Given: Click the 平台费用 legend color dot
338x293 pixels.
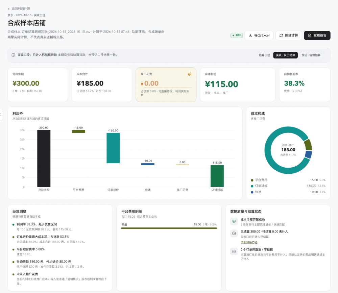Looking at the screenshot, I should click(252, 180).
